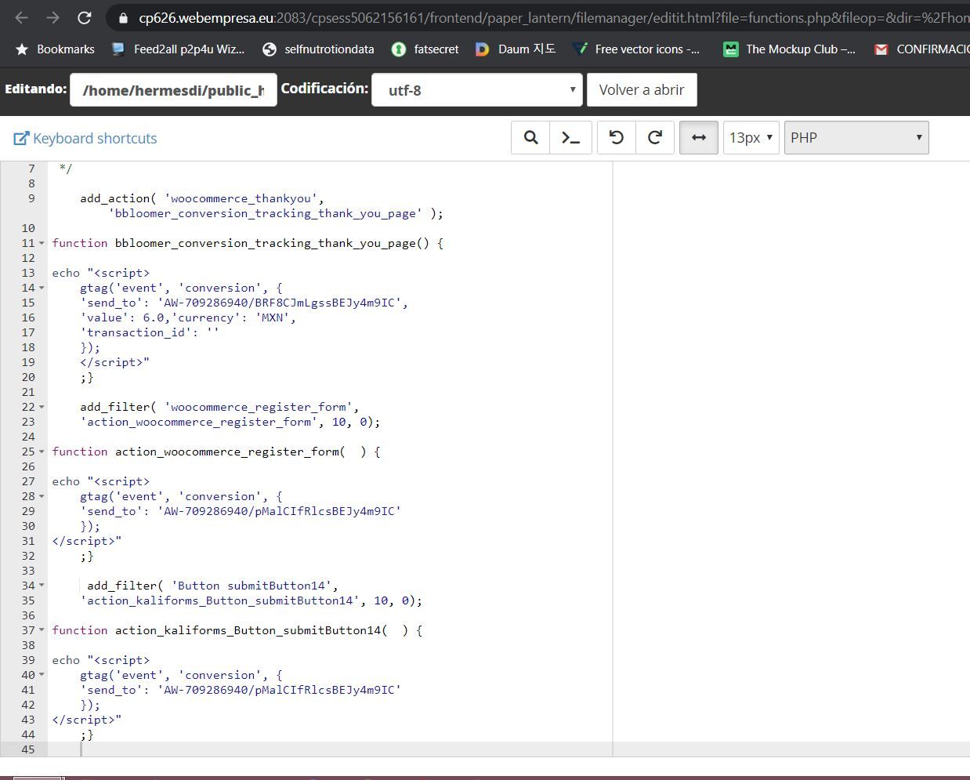Collapse the code fold at line 28

(42, 496)
